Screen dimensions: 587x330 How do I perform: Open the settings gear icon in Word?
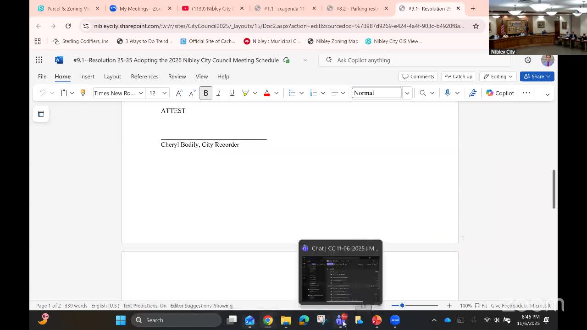(528, 60)
